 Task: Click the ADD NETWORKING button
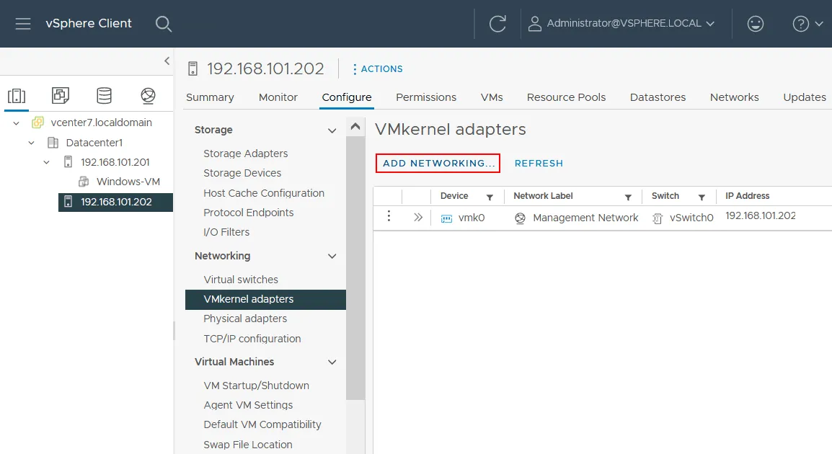[x=437, y=163]
